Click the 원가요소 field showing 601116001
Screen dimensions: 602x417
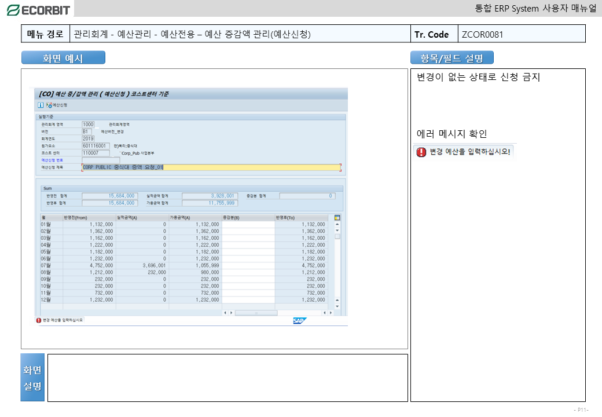click(x=95, y=146)
